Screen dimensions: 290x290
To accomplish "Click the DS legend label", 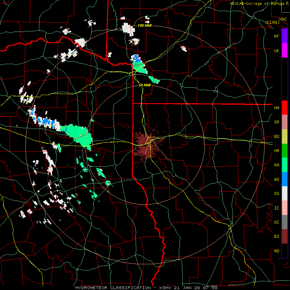I will tap(276, 194).
